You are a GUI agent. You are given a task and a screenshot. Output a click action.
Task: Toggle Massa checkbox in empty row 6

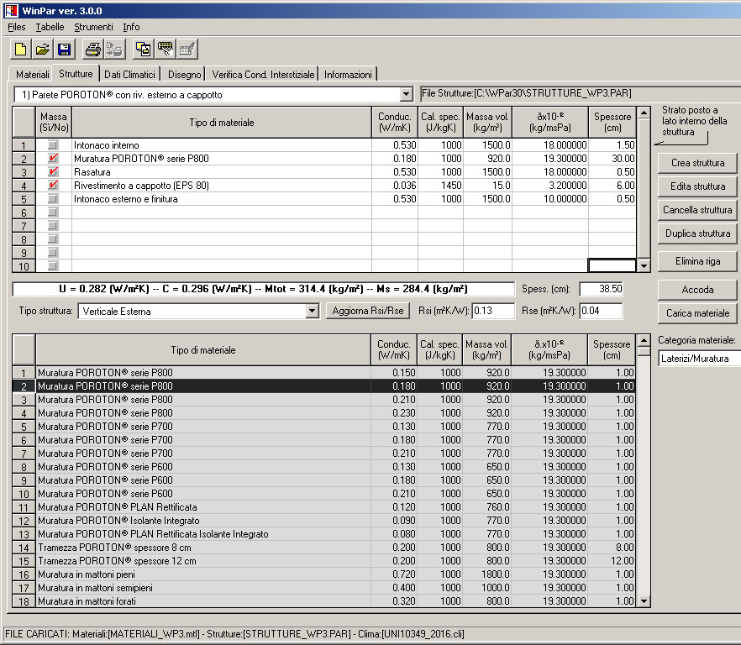53,212
